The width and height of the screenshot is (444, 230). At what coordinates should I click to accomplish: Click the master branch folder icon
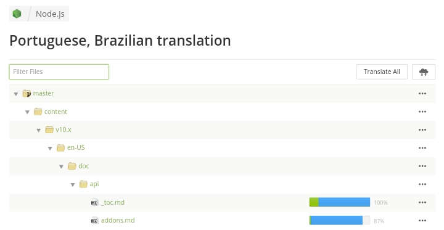pos(27,93)
